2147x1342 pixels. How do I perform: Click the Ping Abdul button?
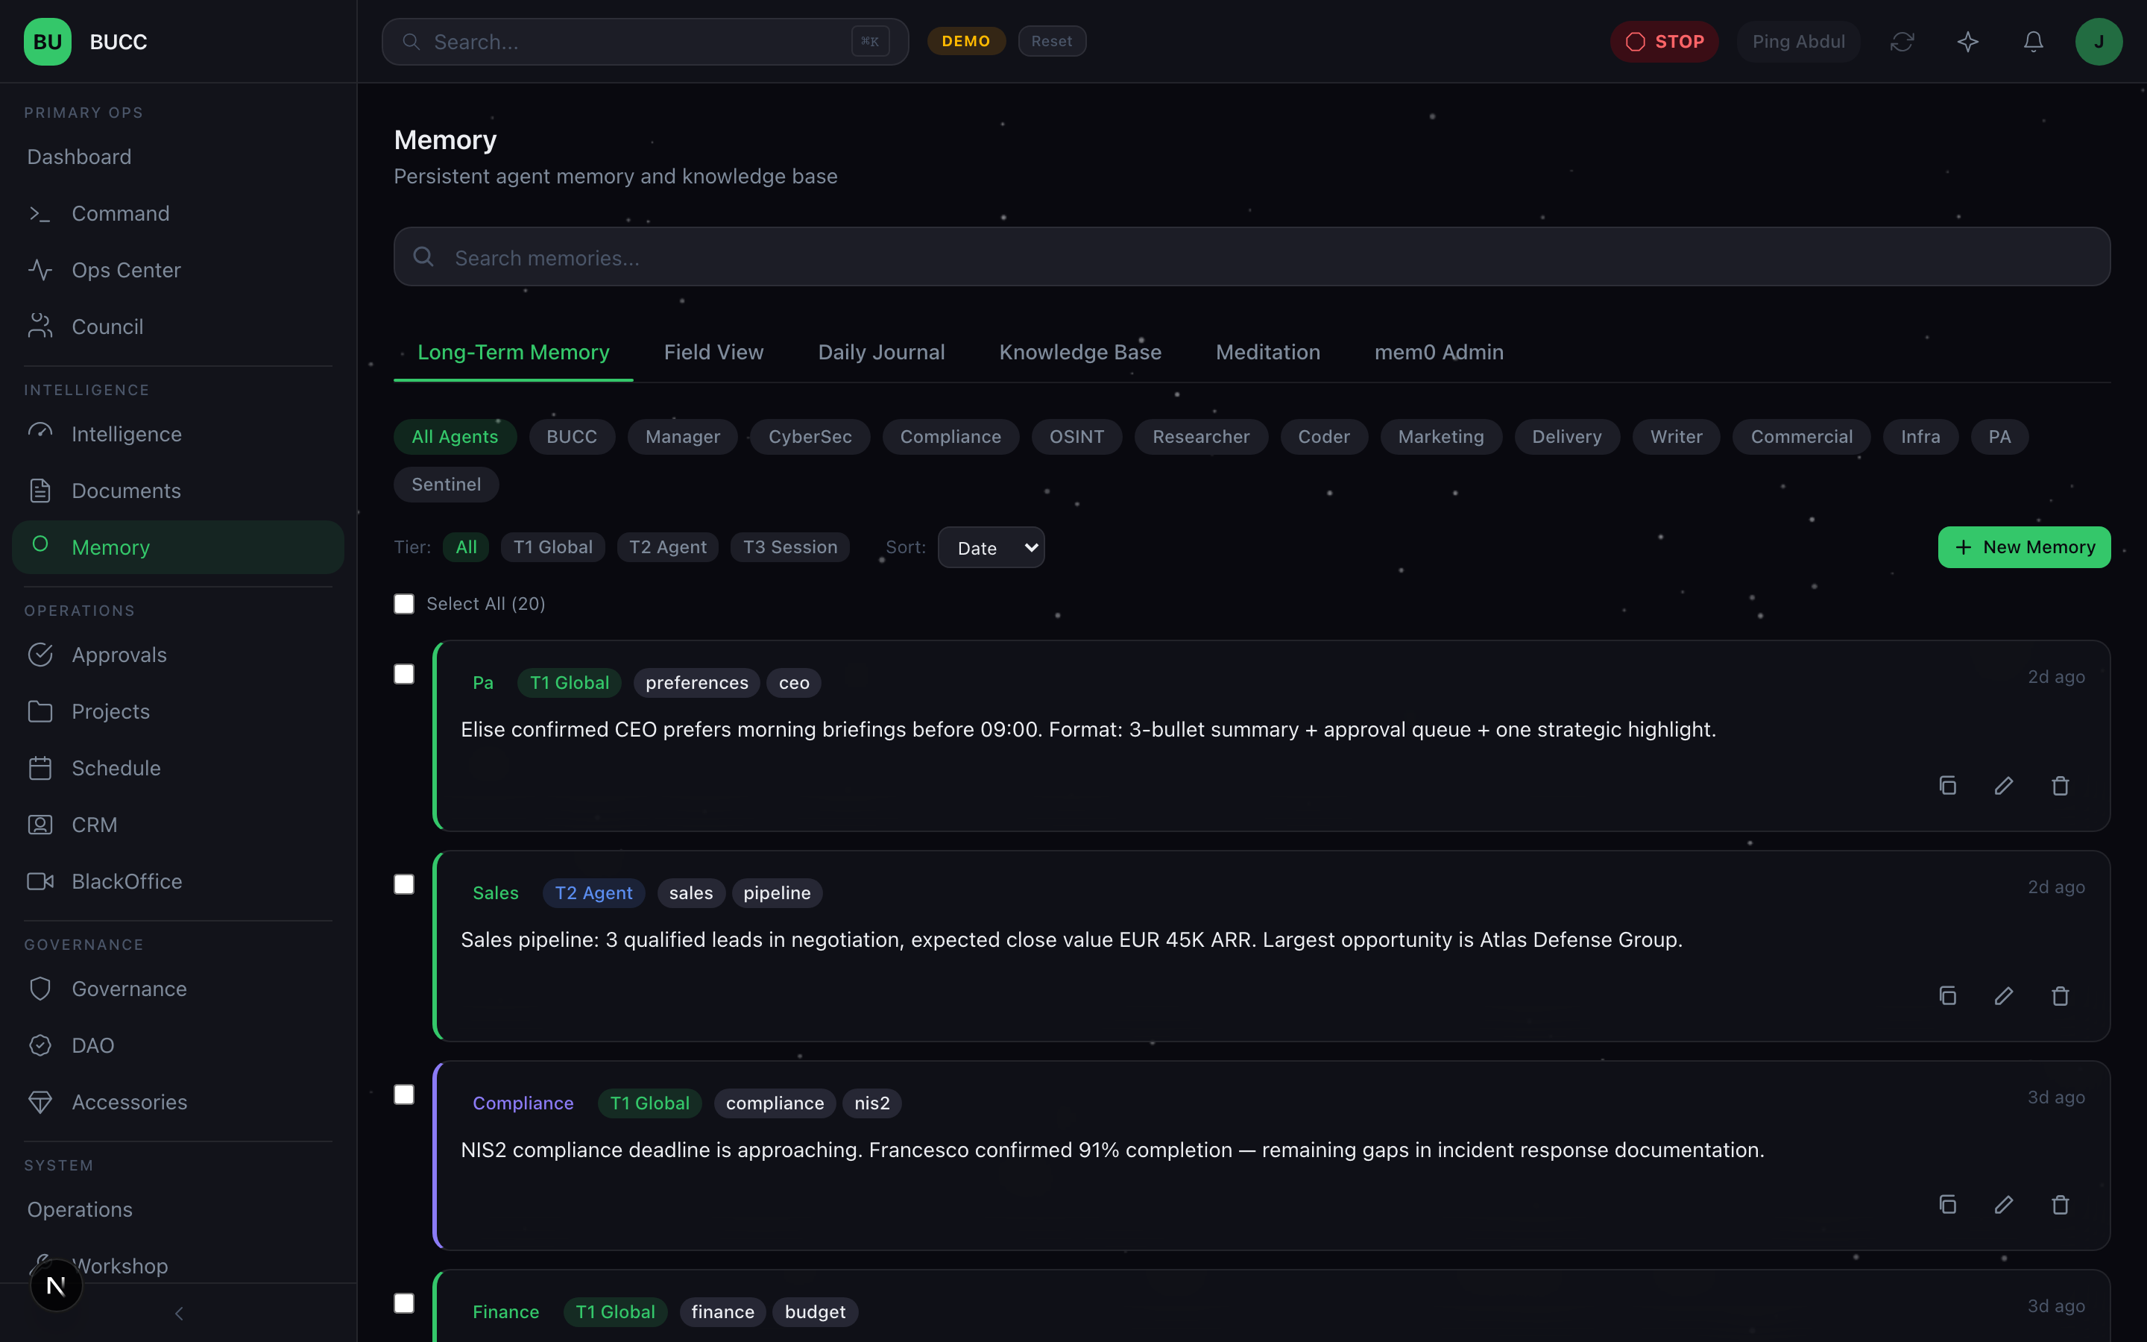1797,41
